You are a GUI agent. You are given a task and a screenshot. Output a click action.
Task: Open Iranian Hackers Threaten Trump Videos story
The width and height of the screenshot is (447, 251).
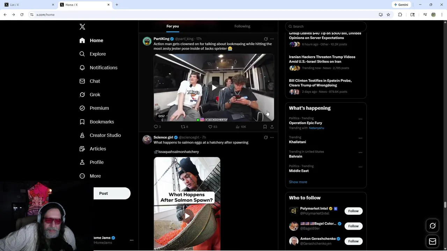click(x=322, y=59)
